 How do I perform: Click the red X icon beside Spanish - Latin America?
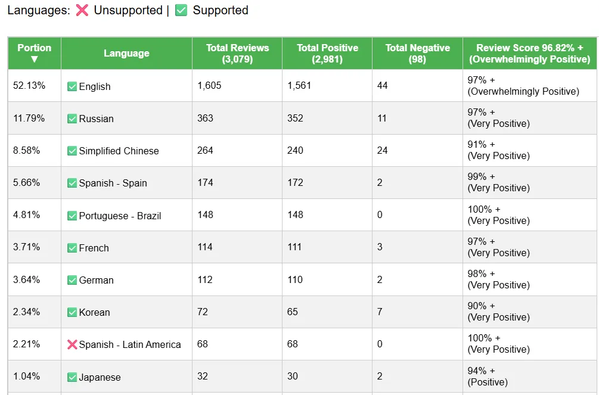click(x=72, y=344)
